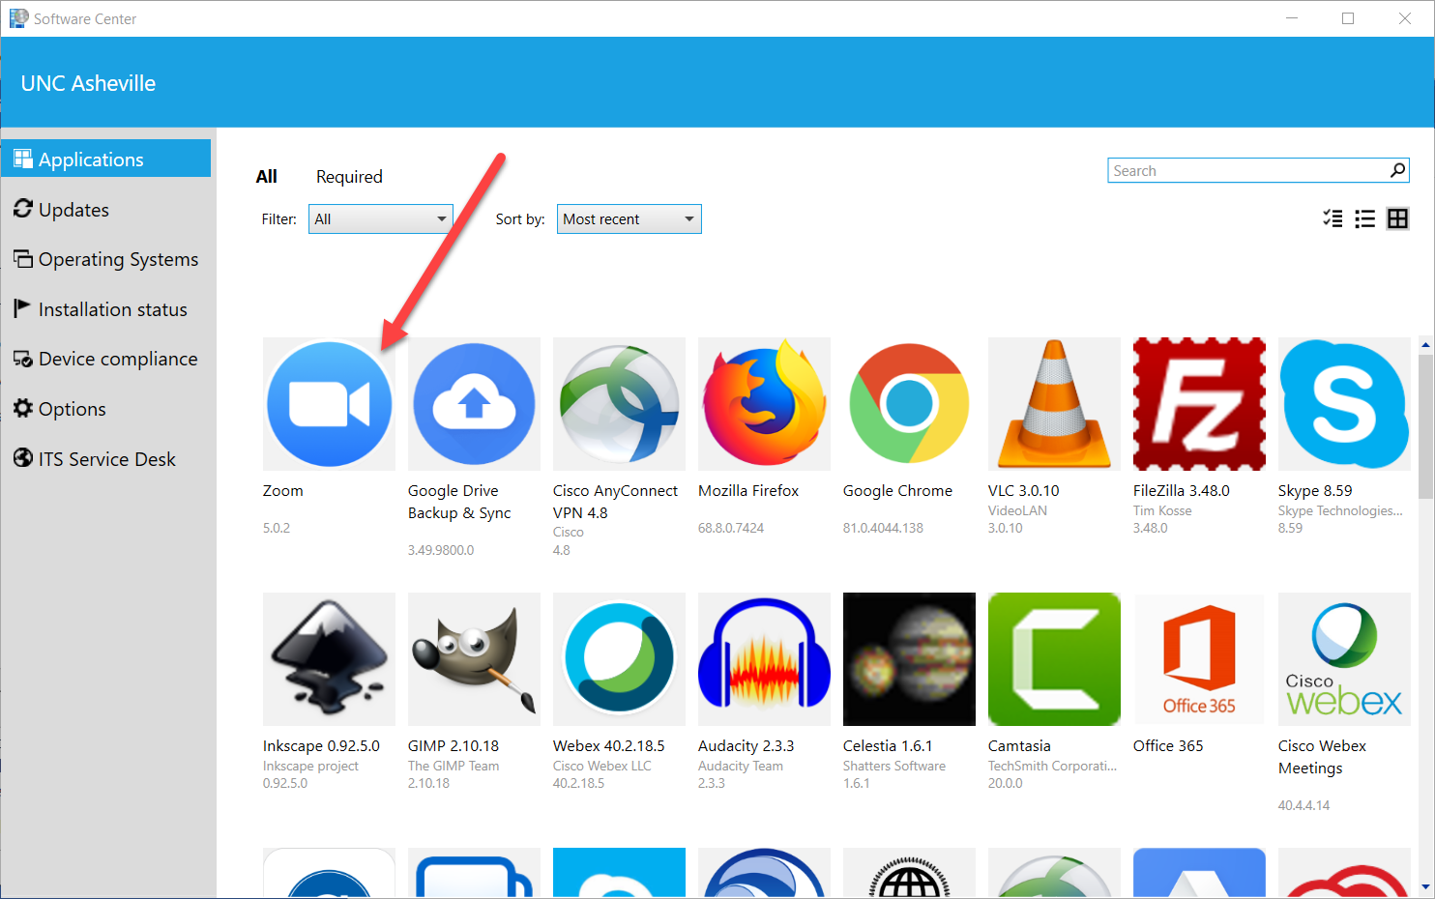Open the Camtasia application icon
The image size is (1435, 899).
click(1054, 659)
